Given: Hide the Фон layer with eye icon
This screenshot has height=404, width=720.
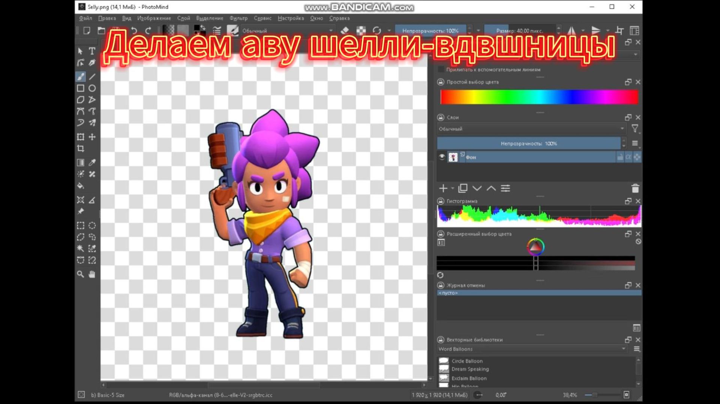Looking at the screenshot, I should coord(442,157).
